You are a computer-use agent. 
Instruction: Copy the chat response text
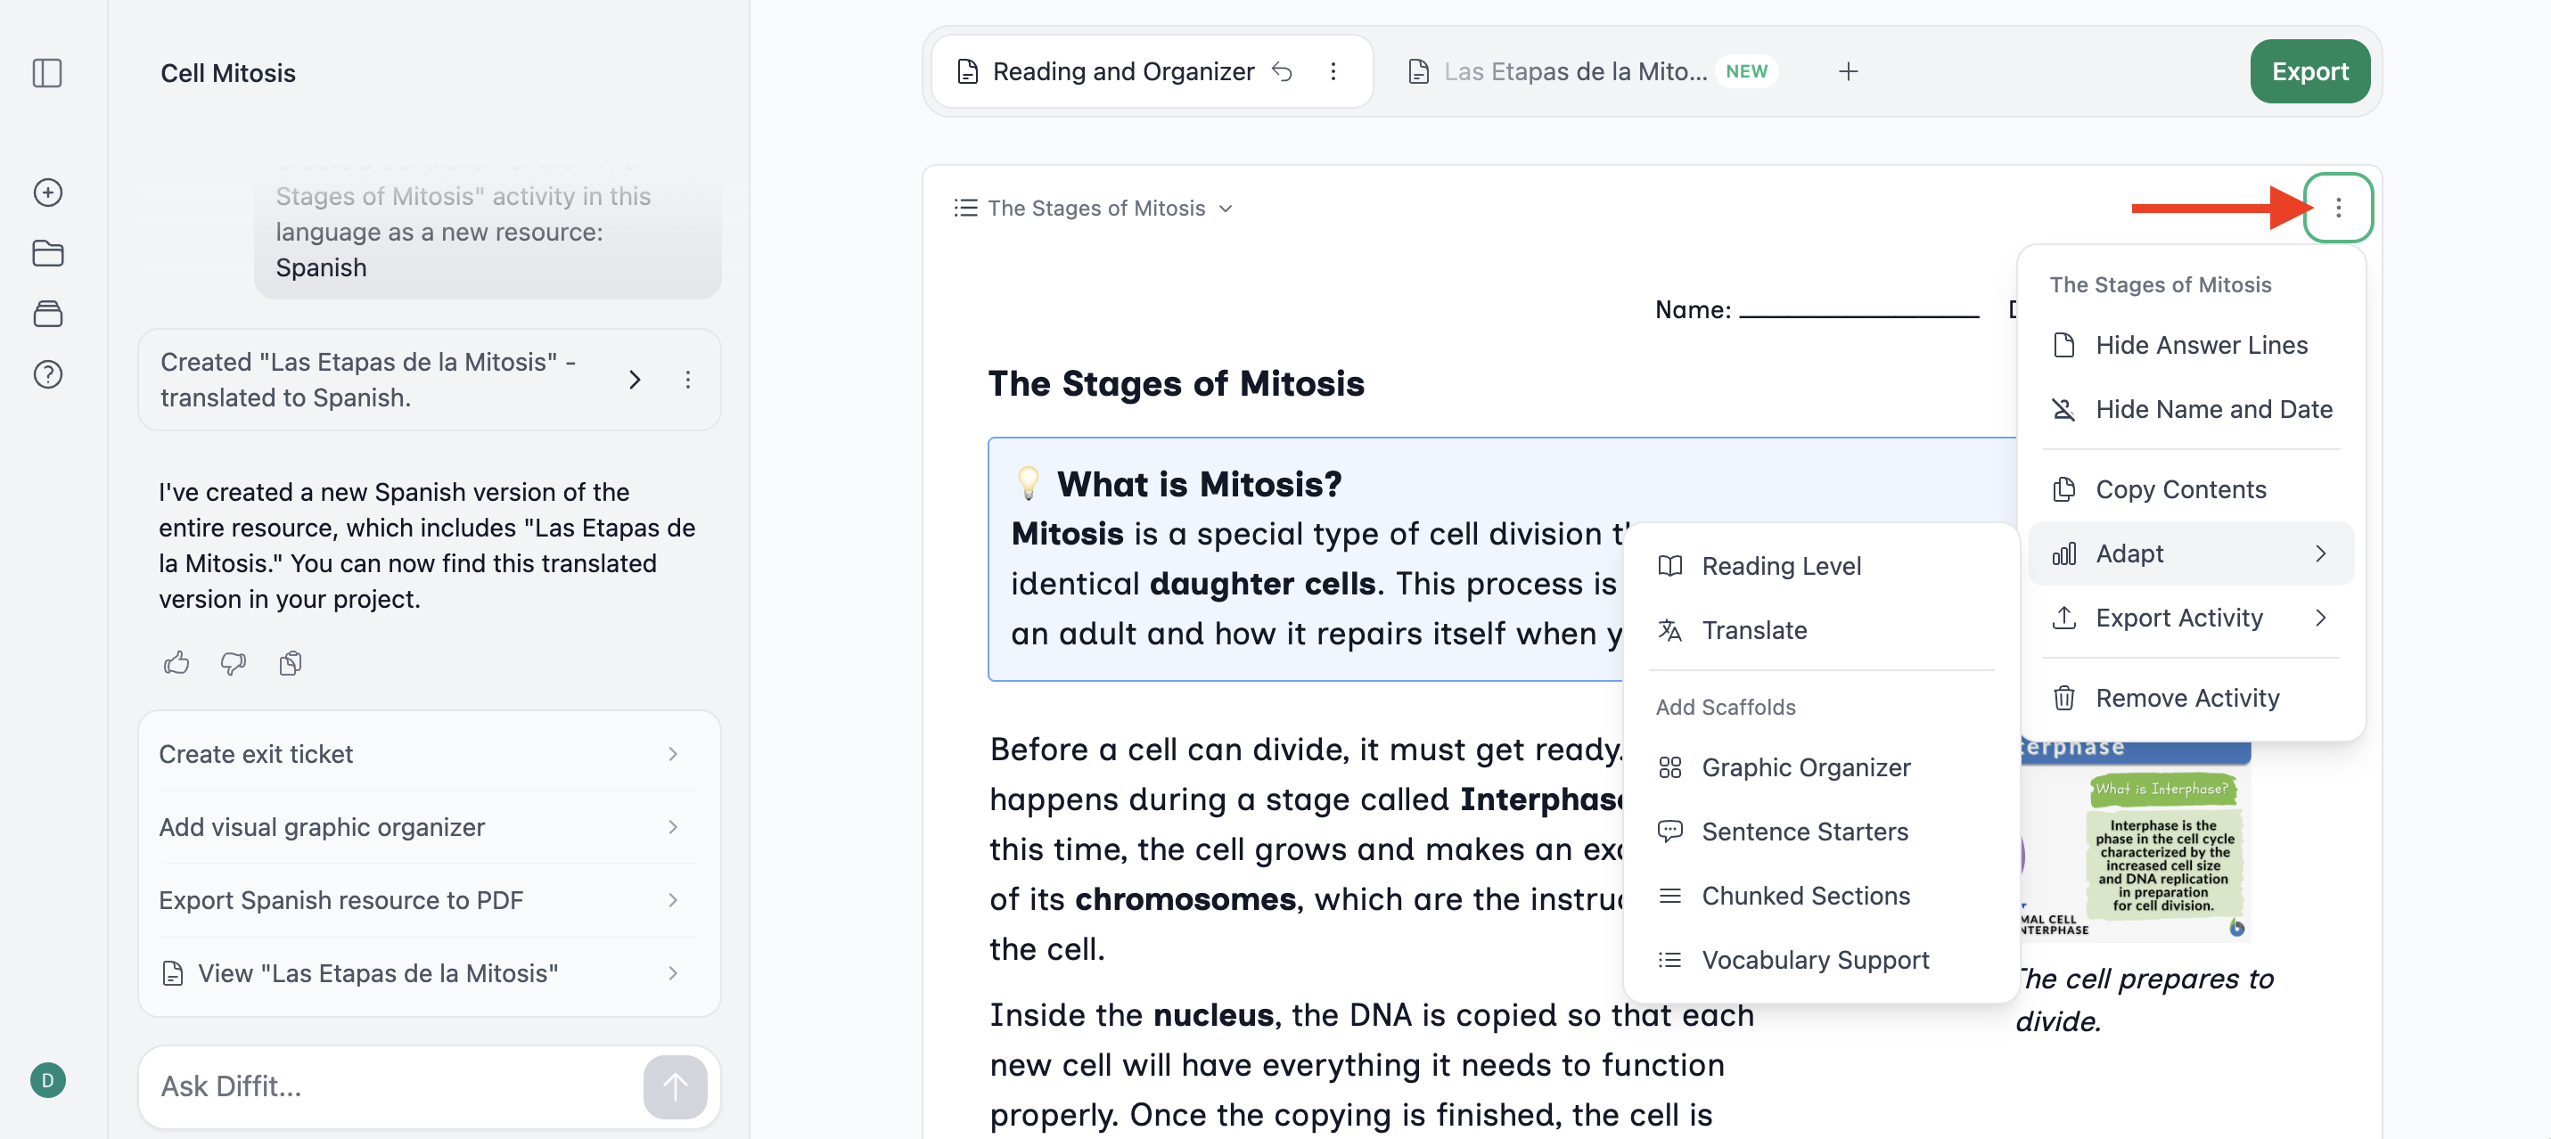pyautogui.click(x=291, y=662)
